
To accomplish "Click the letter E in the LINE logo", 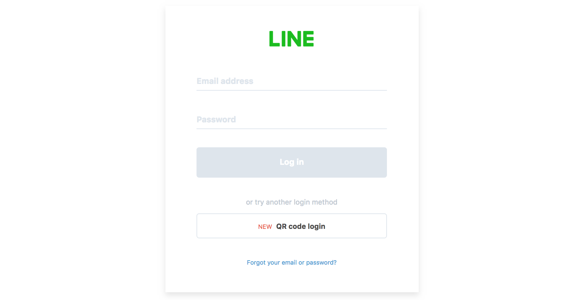I will (x=309, y=39).
